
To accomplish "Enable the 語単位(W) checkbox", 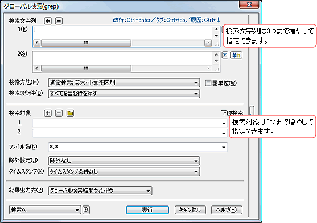I will click(x=208, y=83).
